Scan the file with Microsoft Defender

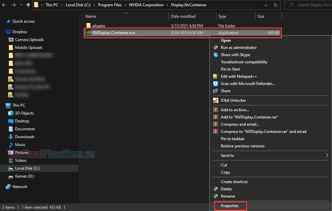click(x=247, y=83)
